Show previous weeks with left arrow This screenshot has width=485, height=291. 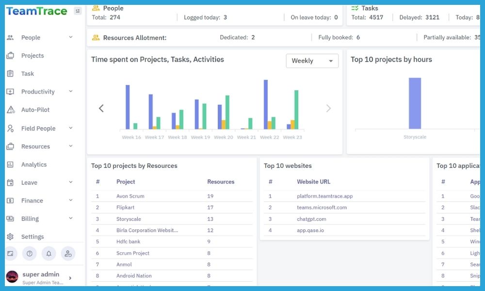click(x=101, y=108)
